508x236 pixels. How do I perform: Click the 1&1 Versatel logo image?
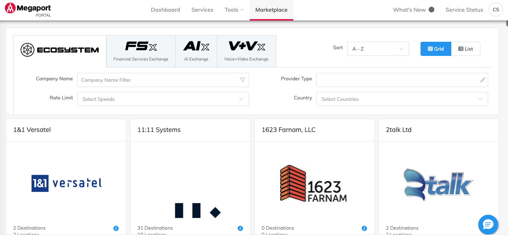click(x=66, y=183)
